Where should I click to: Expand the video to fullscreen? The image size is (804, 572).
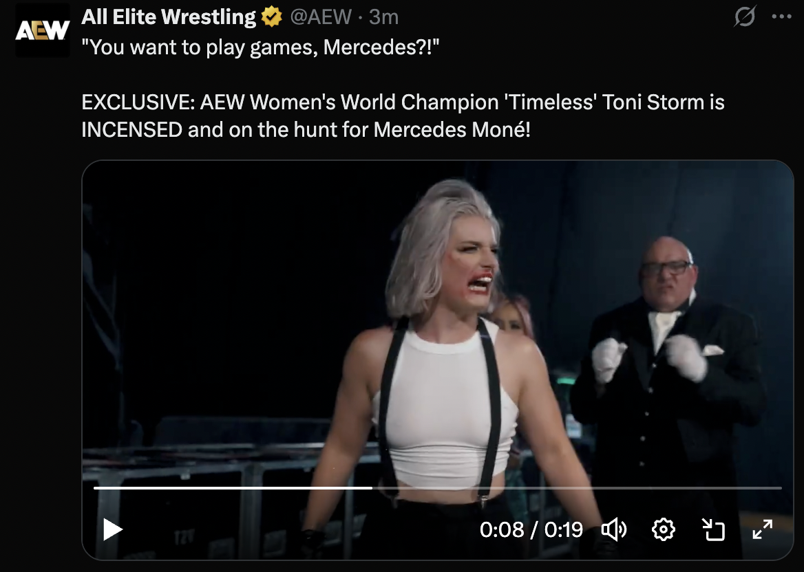(763, 529)
